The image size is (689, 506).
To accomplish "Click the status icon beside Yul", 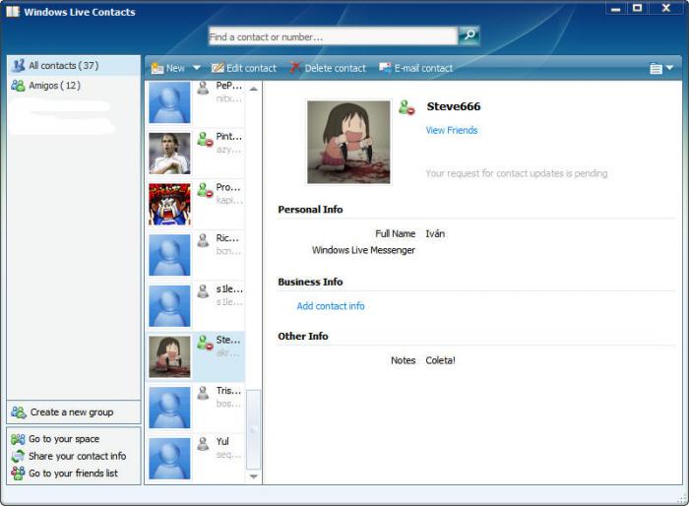I will 203,444.
